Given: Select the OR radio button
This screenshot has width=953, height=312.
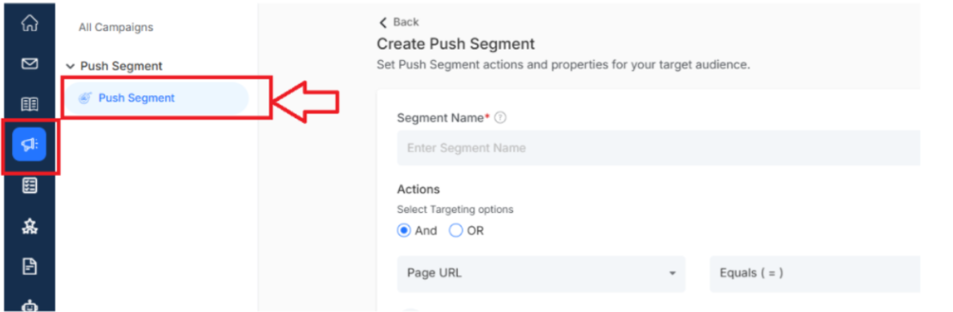Looking at the screenshot, I should click(456, 230).
